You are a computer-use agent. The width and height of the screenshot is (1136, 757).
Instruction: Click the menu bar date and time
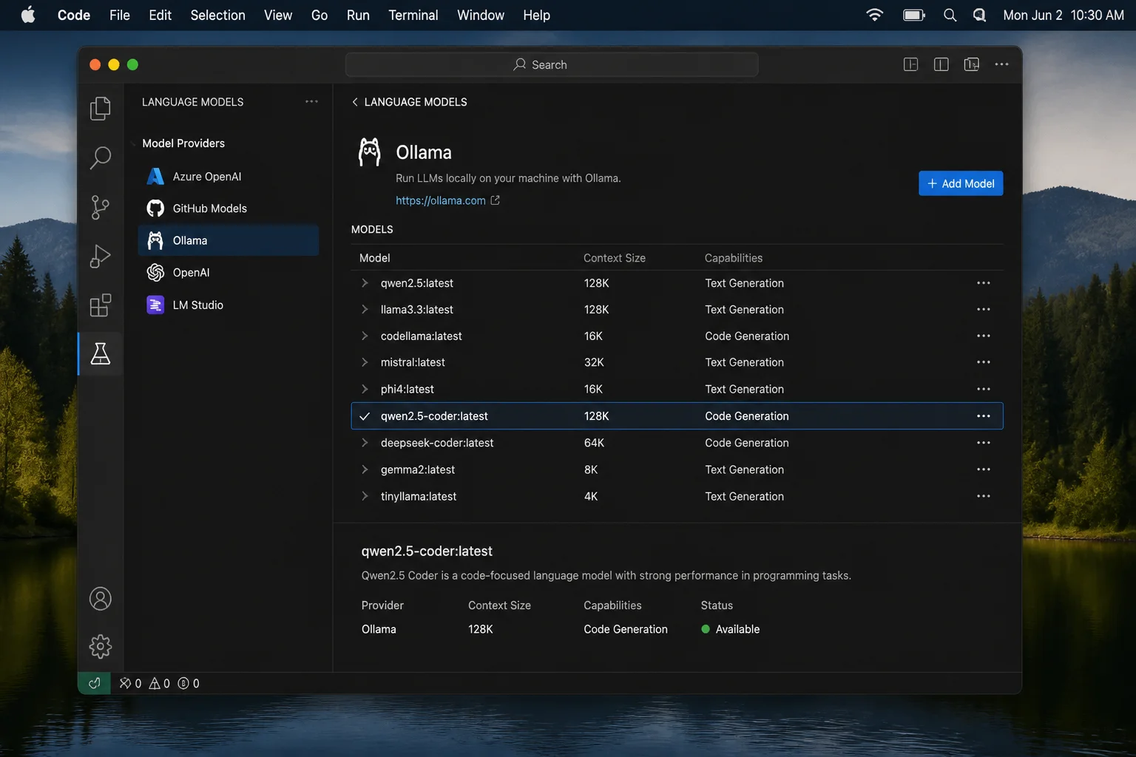(1064, 15)
